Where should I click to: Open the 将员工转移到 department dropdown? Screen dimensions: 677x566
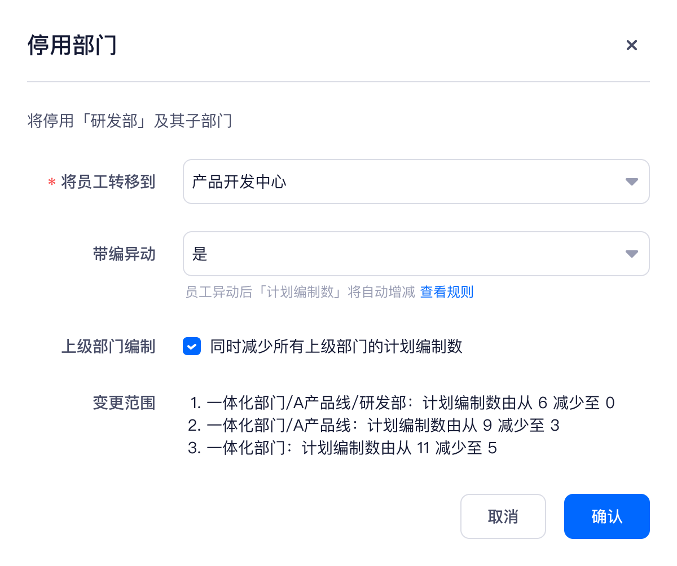406,182
